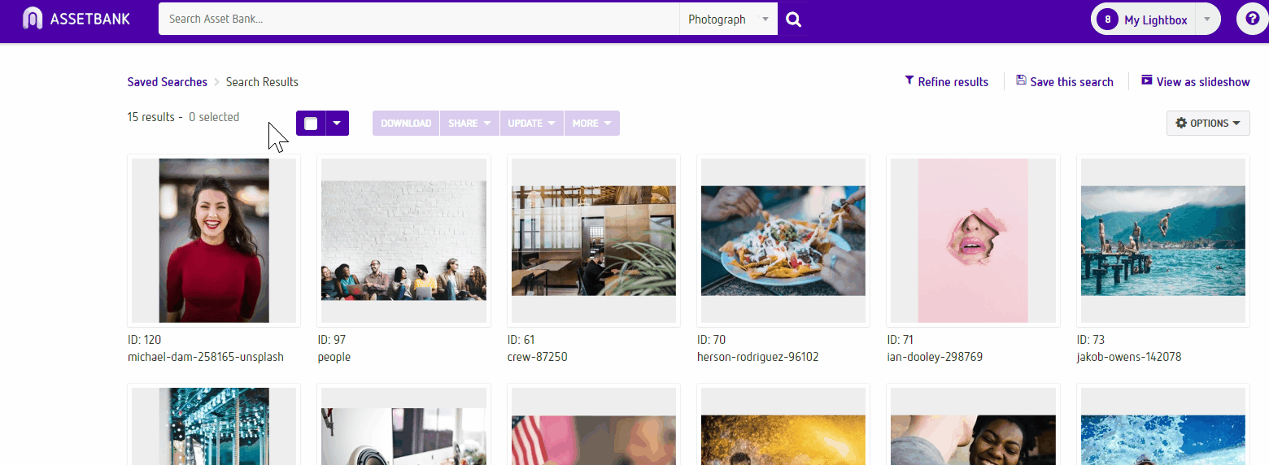This screenshot has height=465, width=1269.
Task: Click the '15 results' count text
Action: click(x=150, y=117)
